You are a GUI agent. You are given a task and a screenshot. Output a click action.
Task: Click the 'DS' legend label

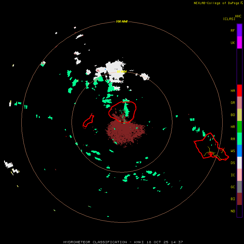233,163
